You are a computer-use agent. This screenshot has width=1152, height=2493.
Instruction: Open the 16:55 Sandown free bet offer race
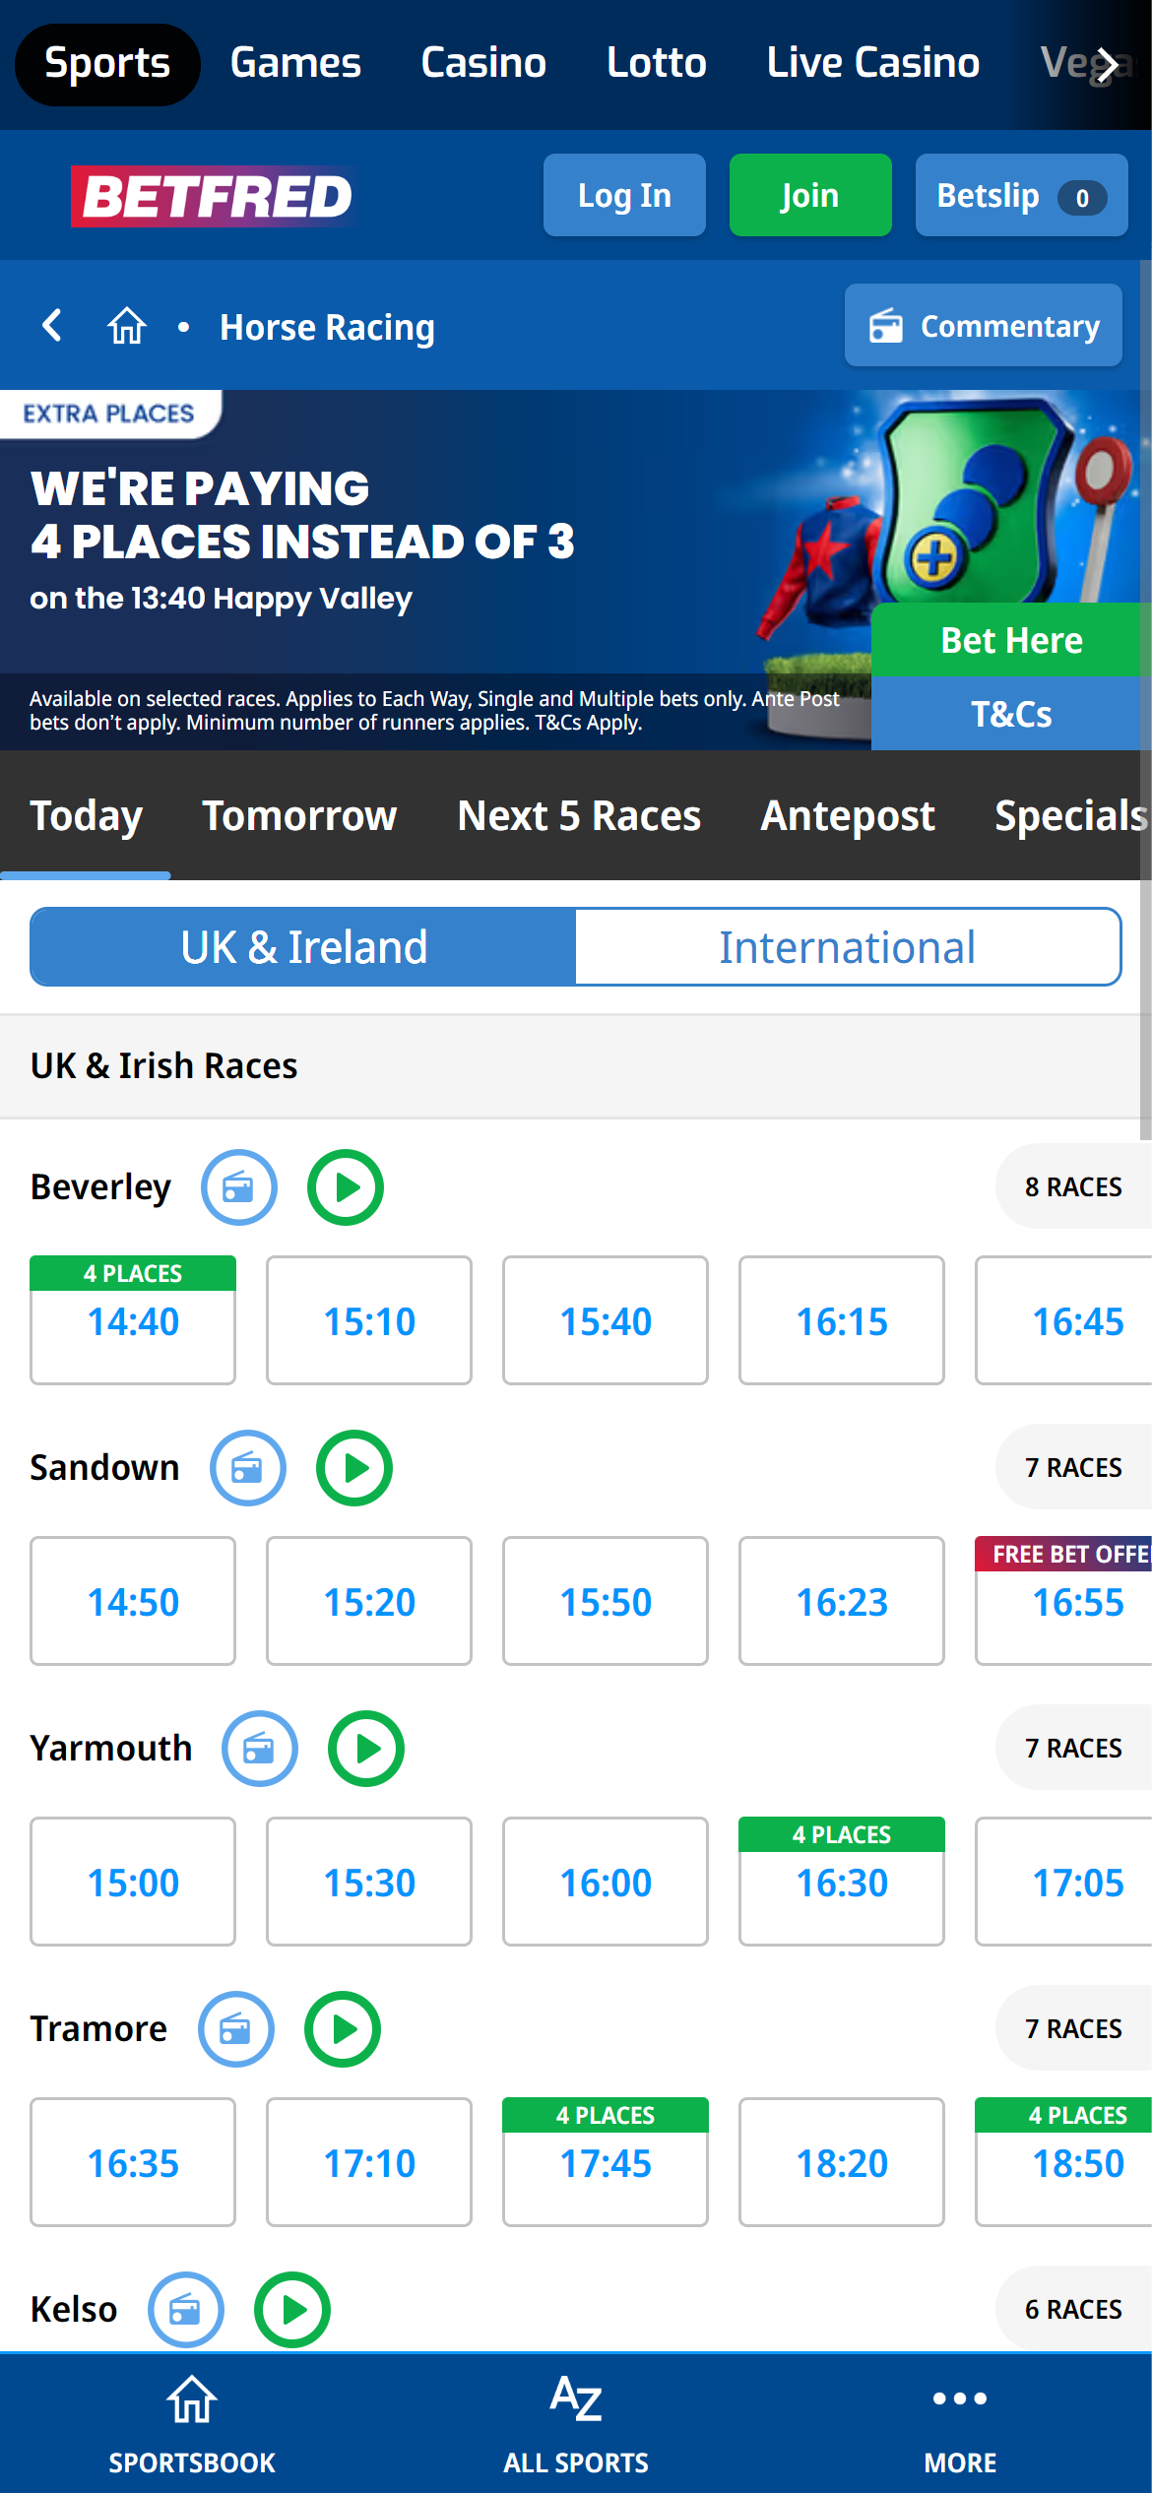click(1077, 1601)
